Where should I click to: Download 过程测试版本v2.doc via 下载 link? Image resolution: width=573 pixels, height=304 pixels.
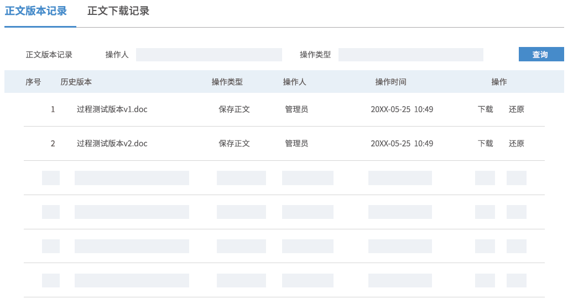click(x=485, y=144)
